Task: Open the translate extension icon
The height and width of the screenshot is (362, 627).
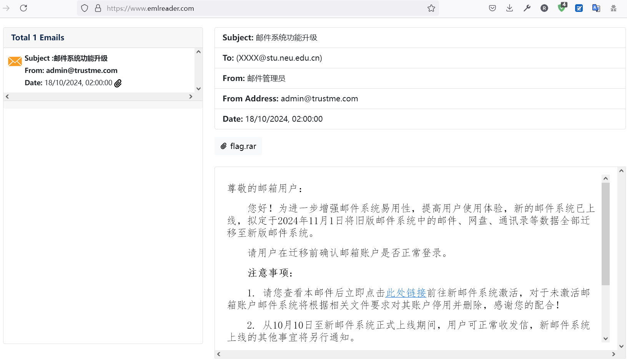Action: pyautogui.click(x=596, y=8)
